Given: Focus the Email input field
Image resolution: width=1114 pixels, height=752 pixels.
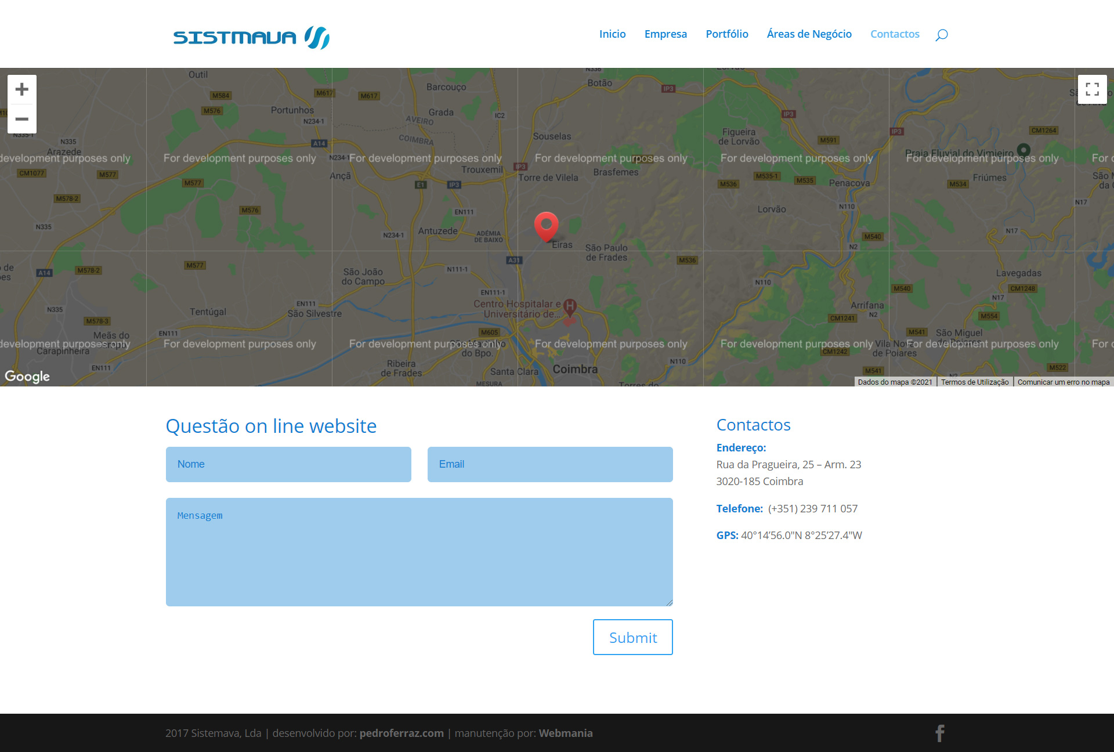Looking at the screenshot, I should [550, 464].
